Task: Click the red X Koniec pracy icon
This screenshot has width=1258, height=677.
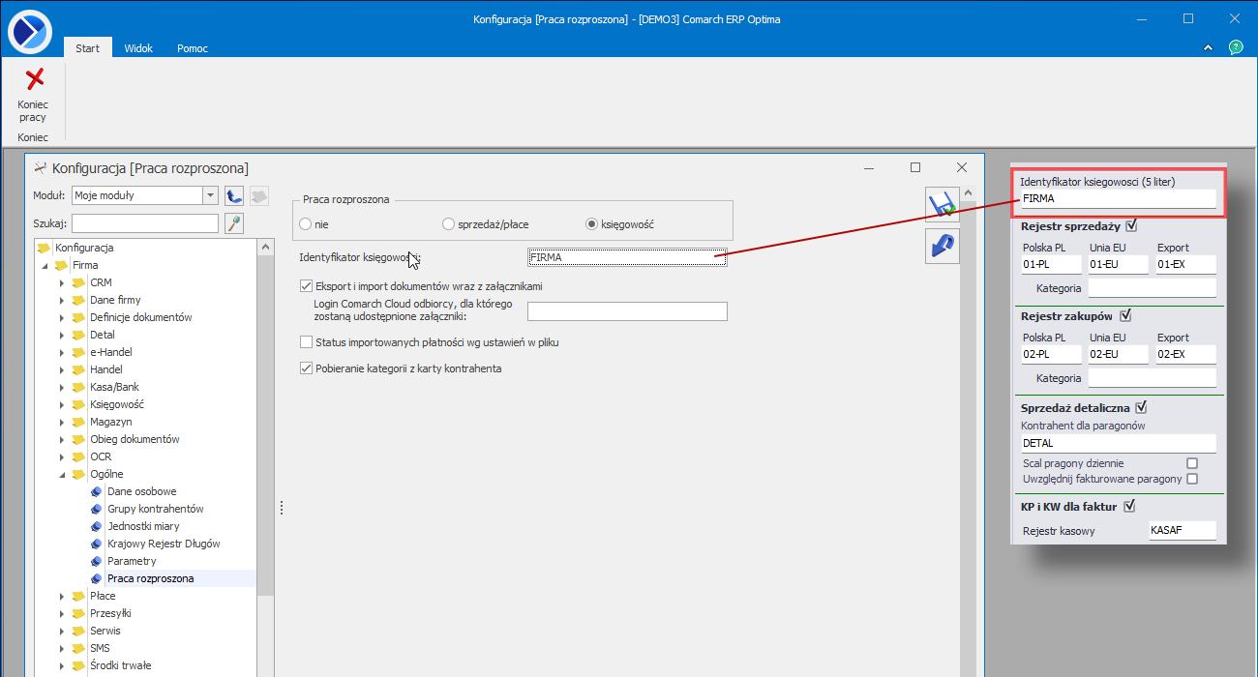Action: [x=34, y=79]
